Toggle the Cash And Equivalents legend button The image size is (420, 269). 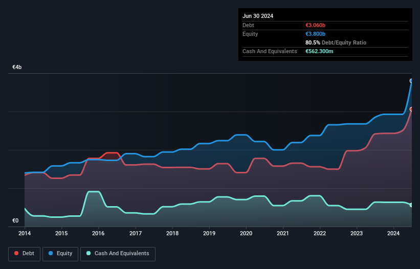(118, 254)
